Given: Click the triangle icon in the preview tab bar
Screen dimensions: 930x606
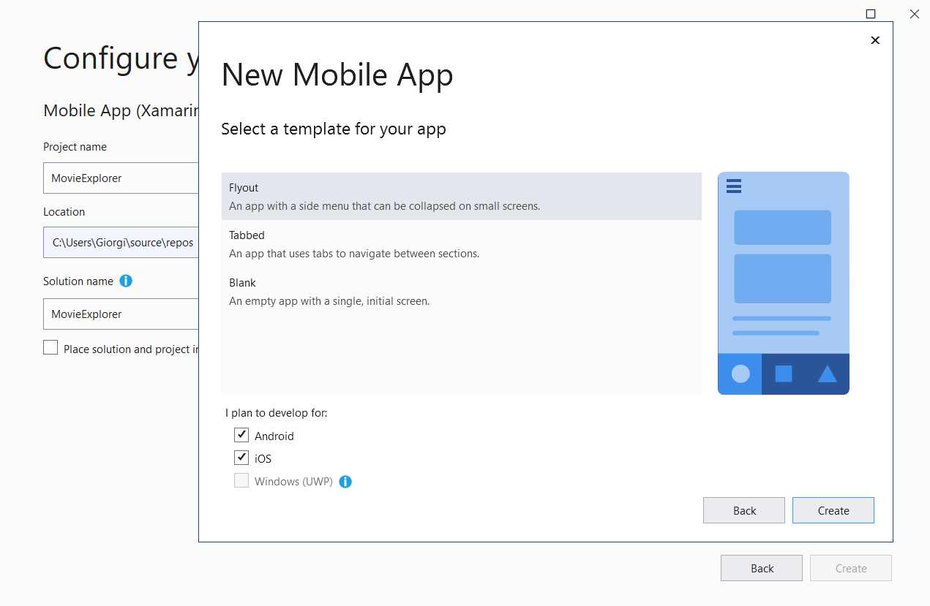Looking at the screenshot, I should click(x=827, y=374).
